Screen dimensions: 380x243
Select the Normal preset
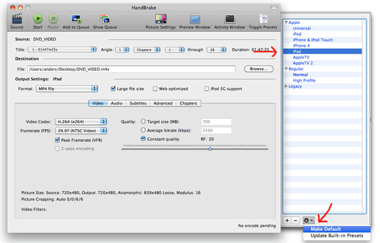coord(300,75)
